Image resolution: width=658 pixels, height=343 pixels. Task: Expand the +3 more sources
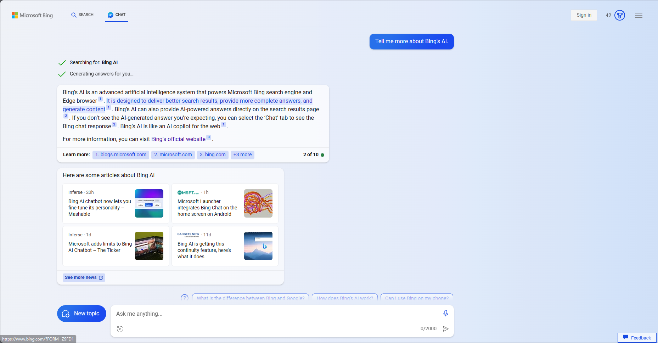tap(242, 155)
